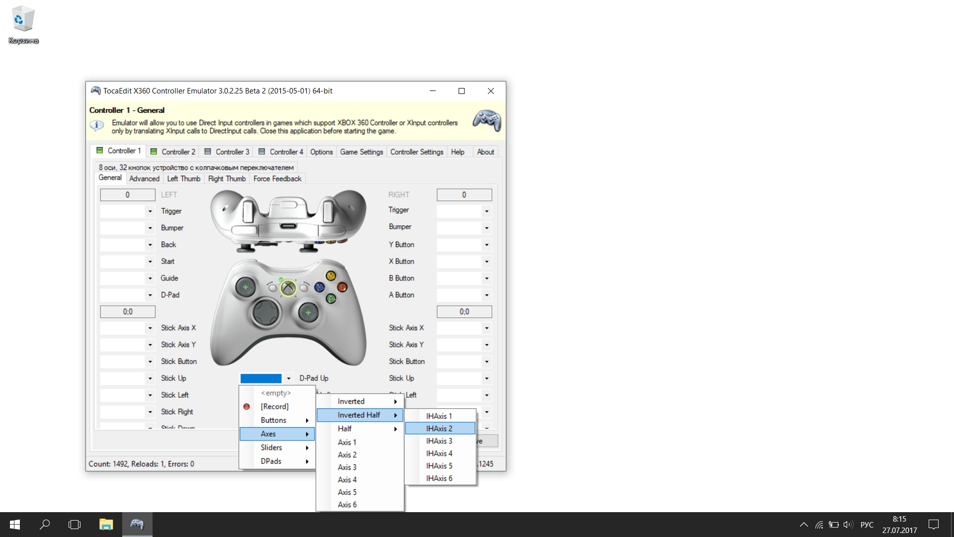The height and width of the screenshot is (537, 954).
Task: Open the action center notification icon
Action: (x=934, y=525)
